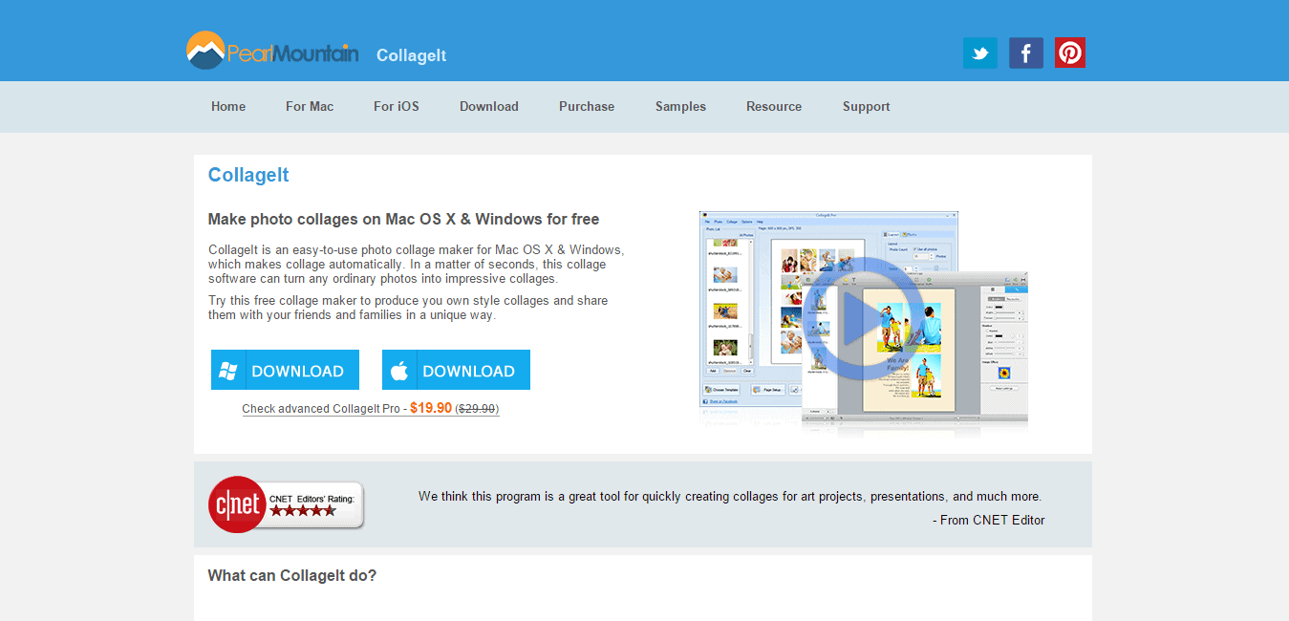This screenshot has width=1289, height=621.
Task: Open the Purchase menu item
Action: (x=587, y=106)
